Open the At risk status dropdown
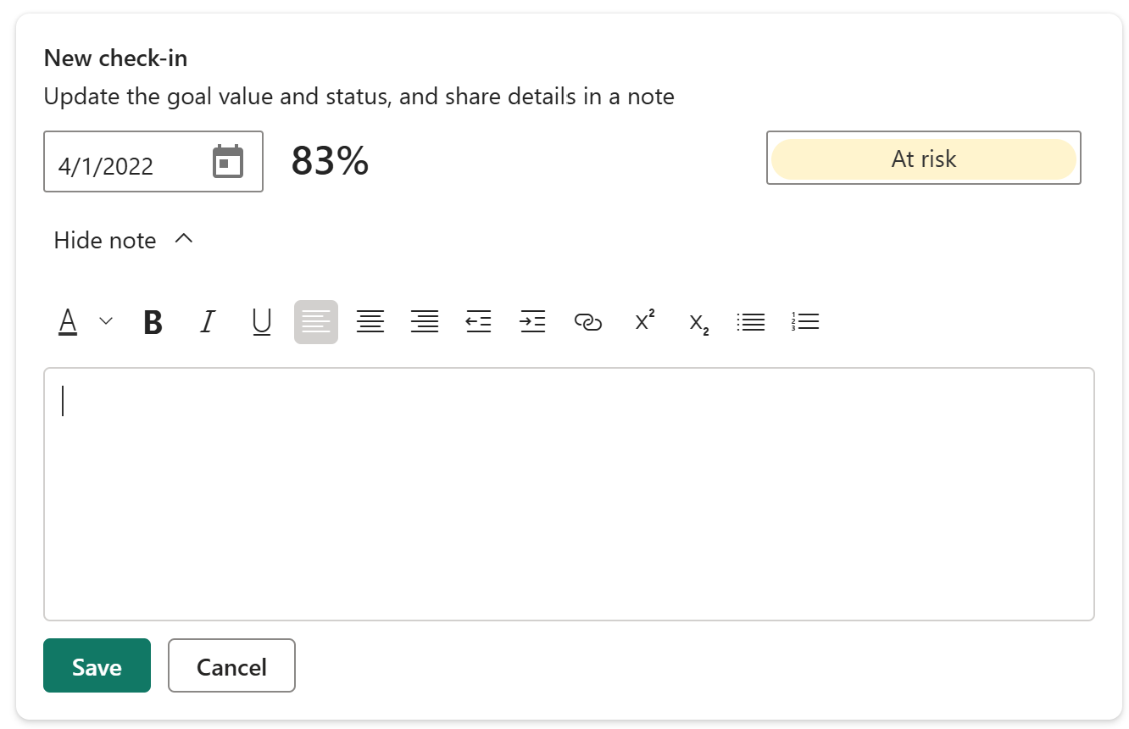This screenshot has height=729, width=1129. click(x=923, y=159)
